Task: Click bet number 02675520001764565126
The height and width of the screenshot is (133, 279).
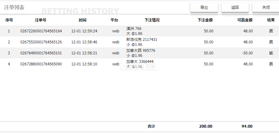Action: [41, 42]
